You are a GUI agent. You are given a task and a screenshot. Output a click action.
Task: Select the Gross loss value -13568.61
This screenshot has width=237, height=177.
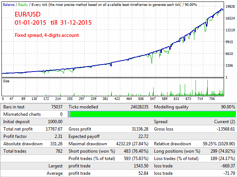[x=224, y=129]
